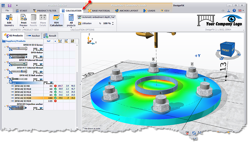Expand the DFiX-H-II-S Screw product group
248x142 pixels.
(5, 47)
